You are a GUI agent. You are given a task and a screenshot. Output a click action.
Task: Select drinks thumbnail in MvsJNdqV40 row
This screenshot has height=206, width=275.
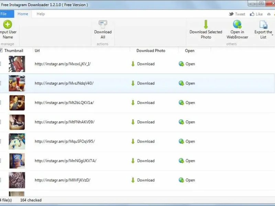point(17,83)
